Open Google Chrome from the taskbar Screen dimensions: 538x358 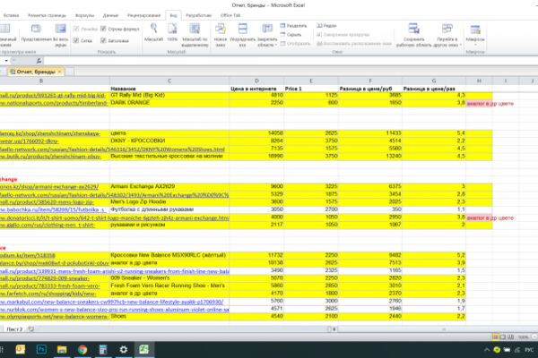[x=82, y=349]
